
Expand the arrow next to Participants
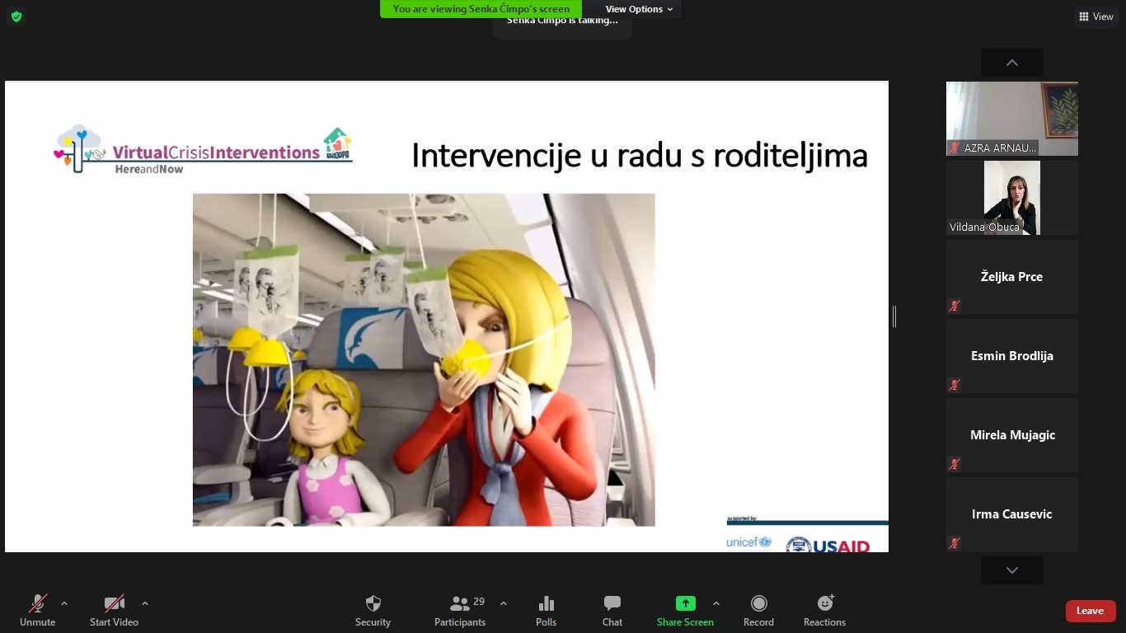tap(504, 603)
